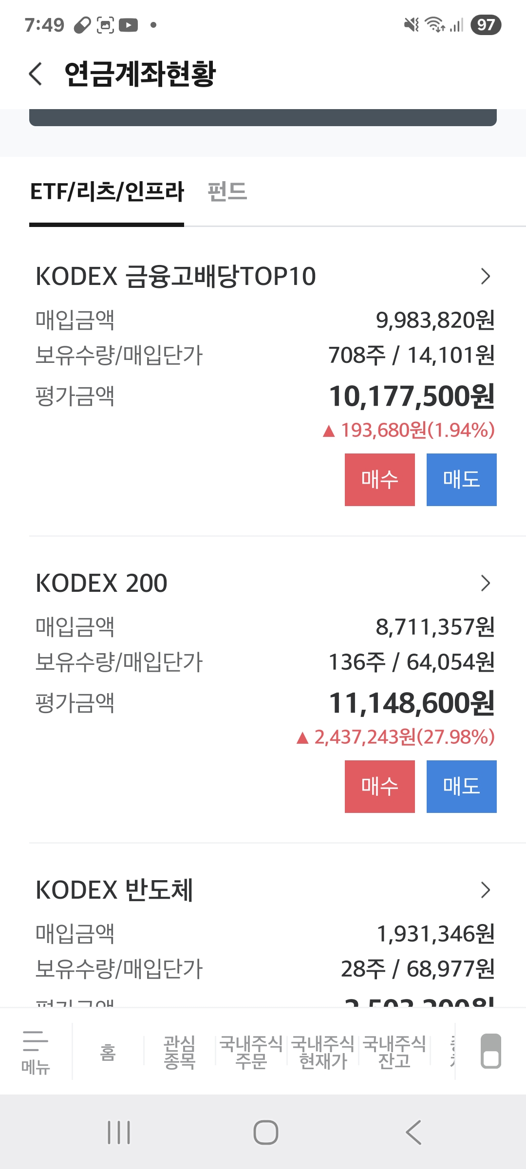Screen dimensions: 526x1169
Task: Open 국내주식 현재가 shortcut
Action: (x=322, y=1052)
